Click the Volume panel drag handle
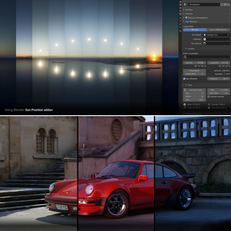 point(229,14)
